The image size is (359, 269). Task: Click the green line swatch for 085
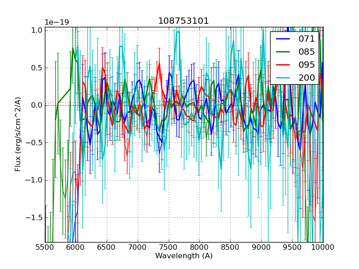tap(283, 52)
